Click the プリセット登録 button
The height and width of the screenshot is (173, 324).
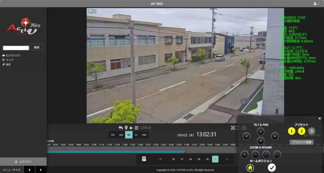pyautogui.click(x=301, y=142)
